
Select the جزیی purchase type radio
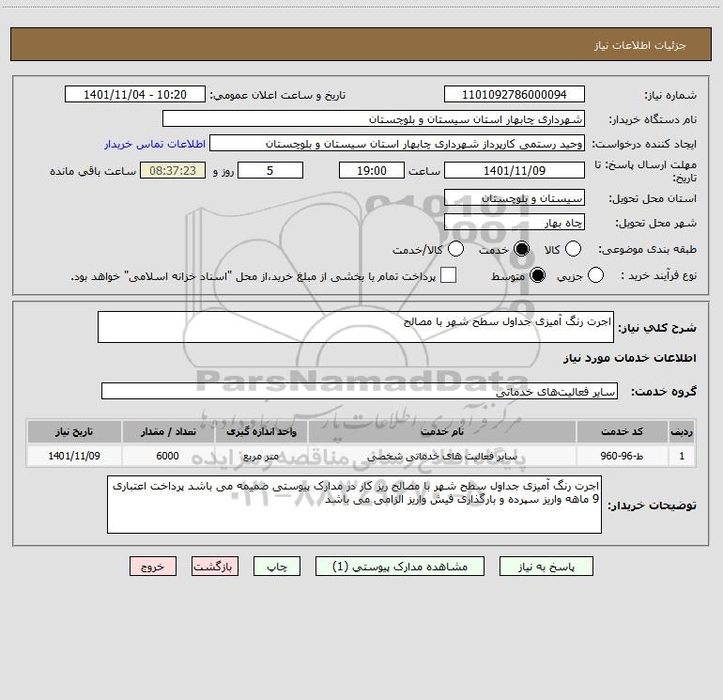tap(595, 275)
